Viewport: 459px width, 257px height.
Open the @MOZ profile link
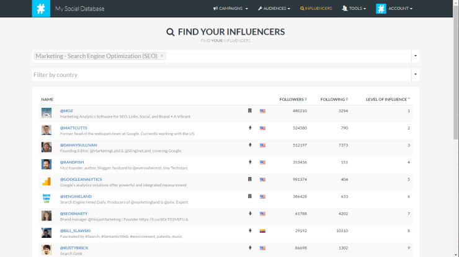(66, 111)
